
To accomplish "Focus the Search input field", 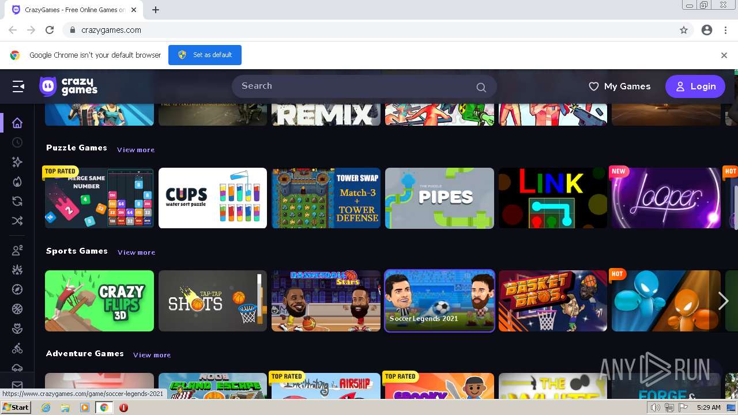I will pos(364,86).
